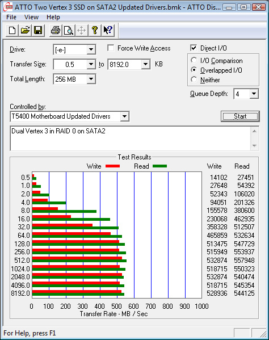Click the four-arrow move toolbar icon
The height and width of the screenshot is (340, 269).
82,30
